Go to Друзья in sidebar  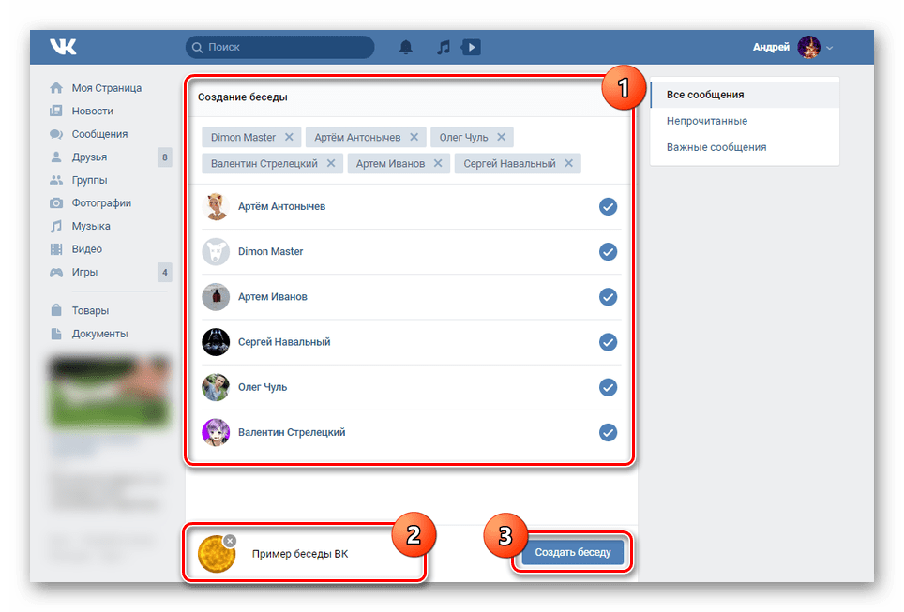(x=89, y=157)
